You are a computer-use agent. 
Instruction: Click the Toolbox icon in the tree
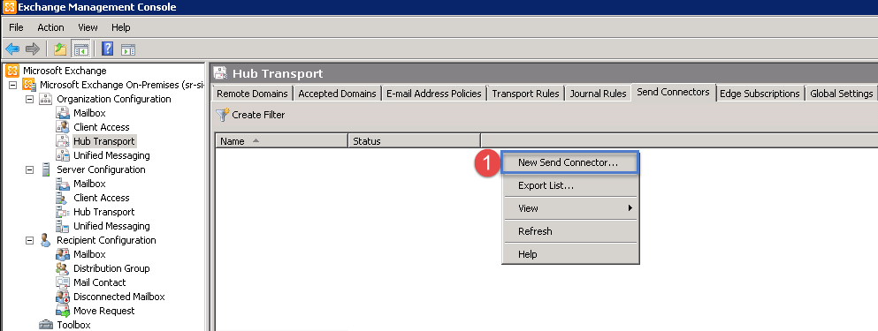point(46,325)
